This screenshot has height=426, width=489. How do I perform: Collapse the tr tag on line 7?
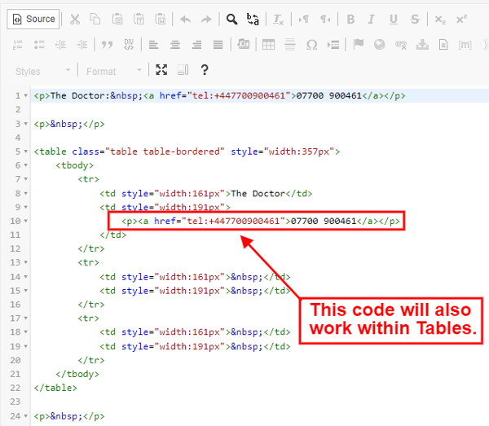[x=26, y=179]
